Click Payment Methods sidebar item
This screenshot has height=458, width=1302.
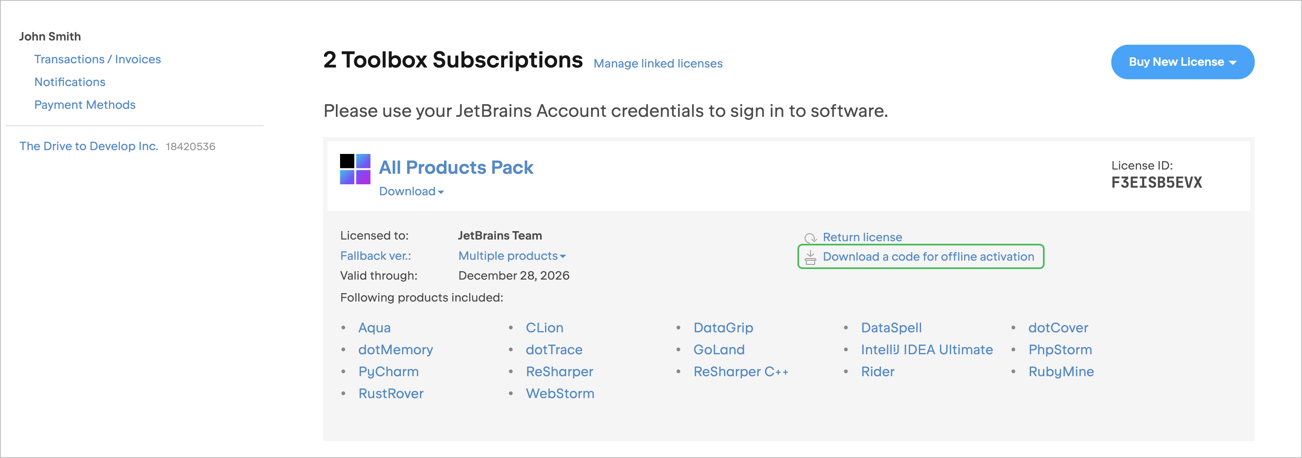83,105
